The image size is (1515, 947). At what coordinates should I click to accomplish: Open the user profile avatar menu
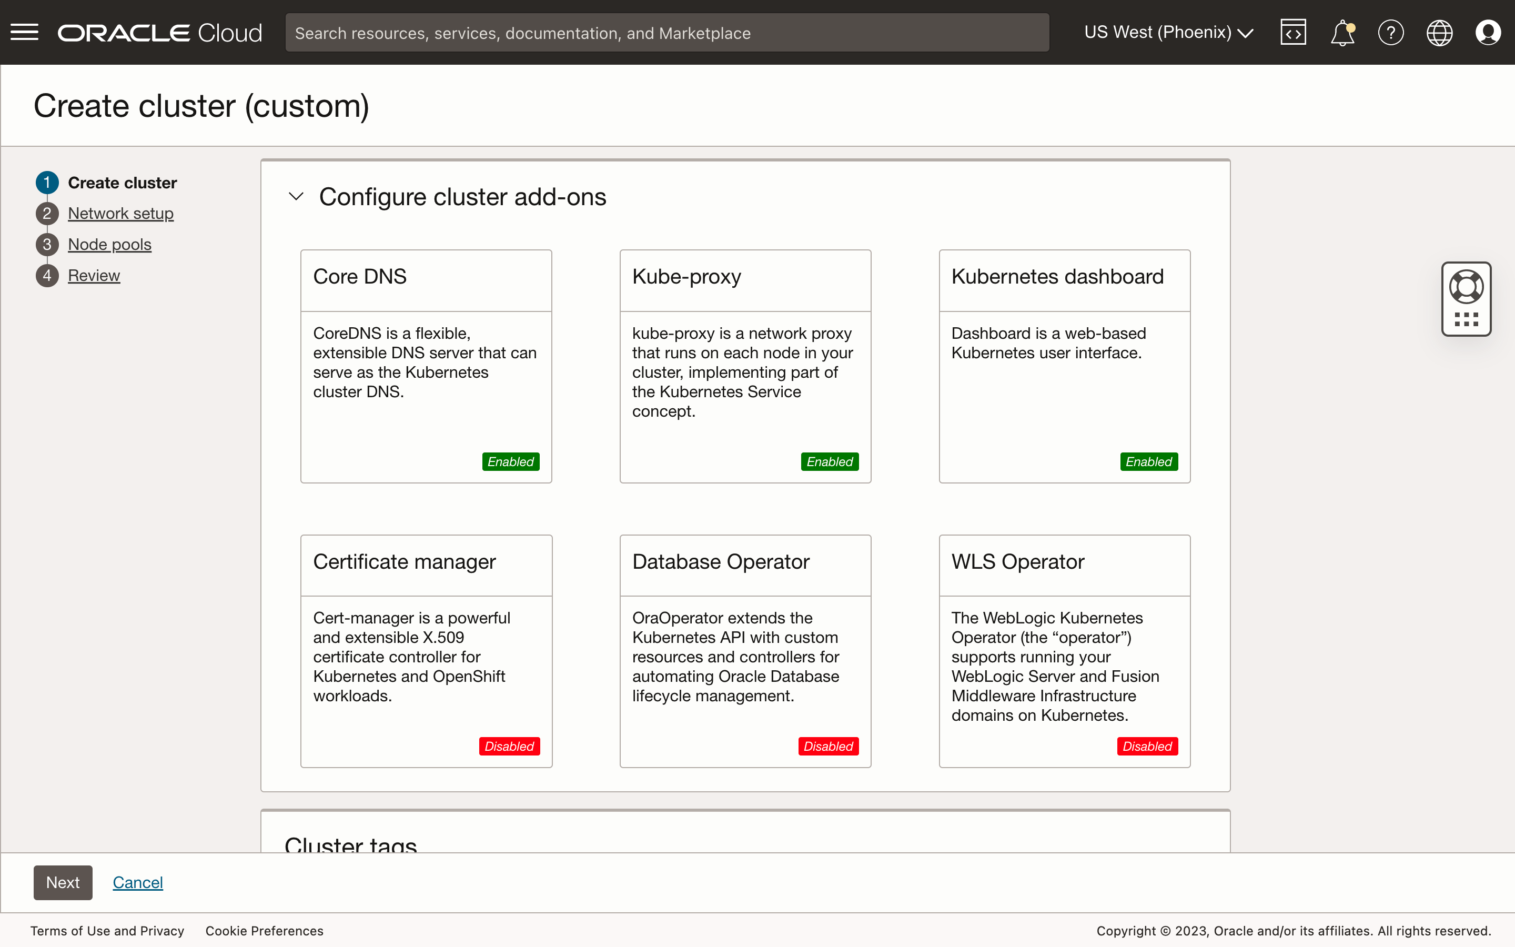(1488, 32)
